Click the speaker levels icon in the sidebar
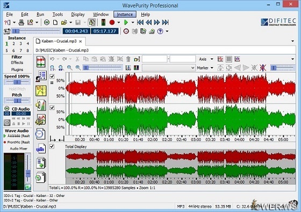This screenshot has width=301, height=212. click(41, 105)
